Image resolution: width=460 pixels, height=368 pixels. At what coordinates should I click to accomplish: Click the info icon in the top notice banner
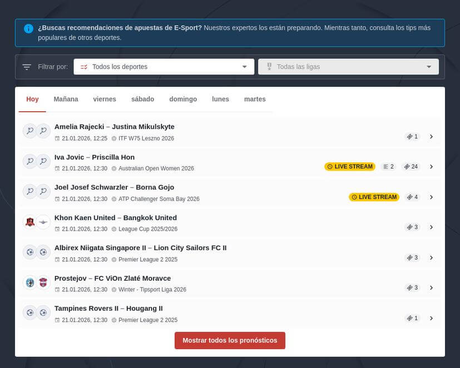pos(28,28)
